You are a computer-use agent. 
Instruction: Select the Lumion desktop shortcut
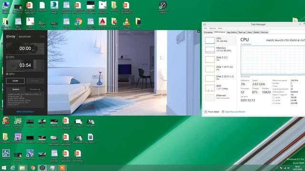6,154
